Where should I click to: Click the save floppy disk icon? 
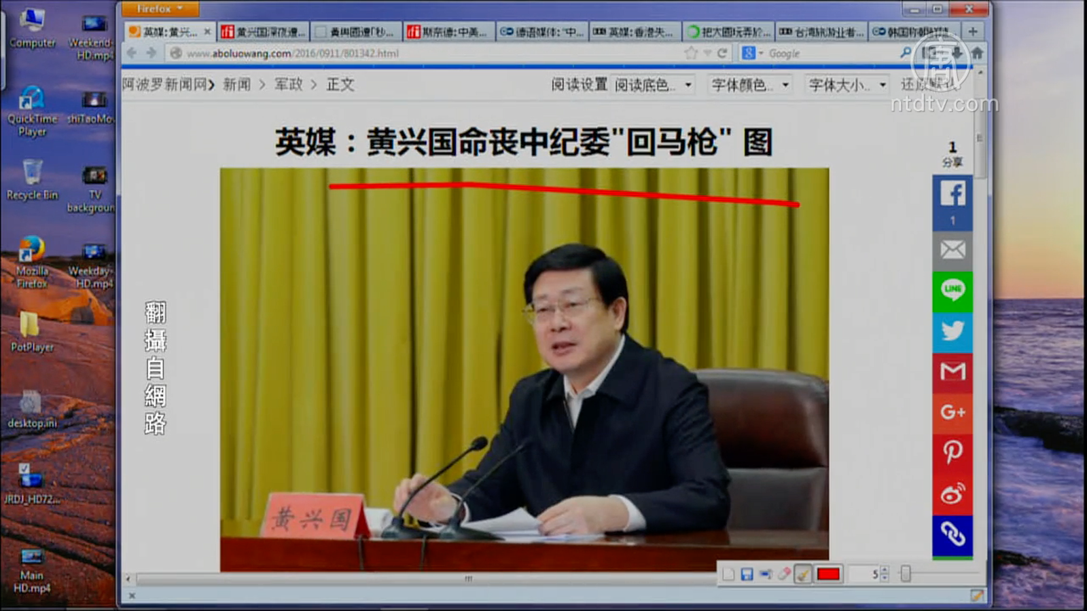[747, 574]
